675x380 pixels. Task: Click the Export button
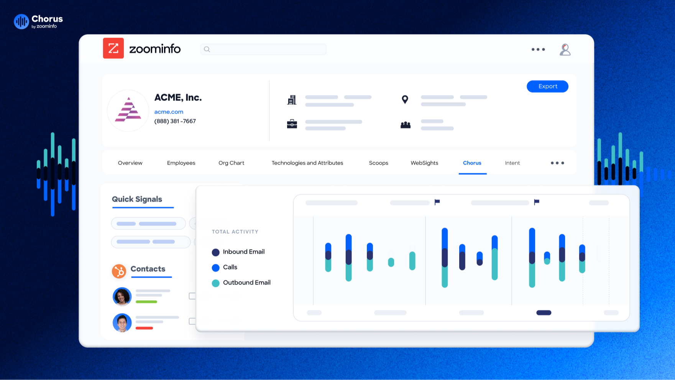point(547,86)
